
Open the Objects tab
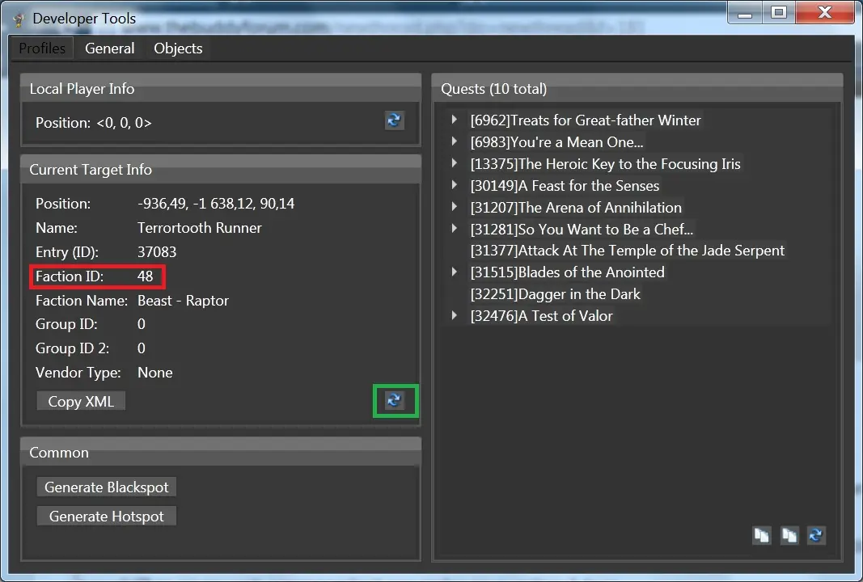point(178,48)
